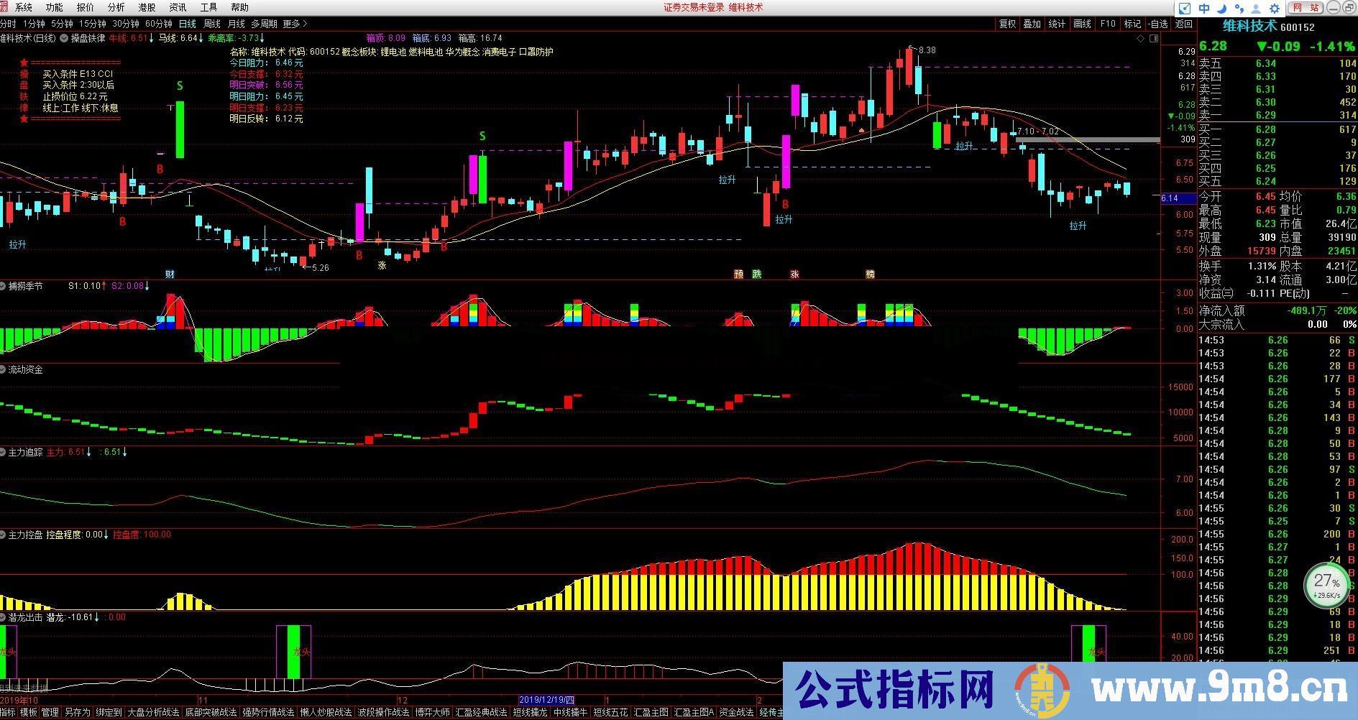The height and width of the screenshot is (720, 1358).
Task: Expand 操盘铁律 main chart indicator dropdown
Action: tap(65, 38)
